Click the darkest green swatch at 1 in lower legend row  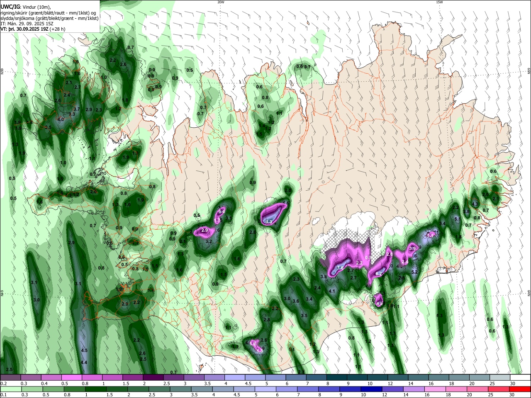tap(95, 389)
